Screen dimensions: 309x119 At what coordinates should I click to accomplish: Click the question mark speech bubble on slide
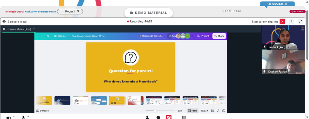tap(131, 58)
